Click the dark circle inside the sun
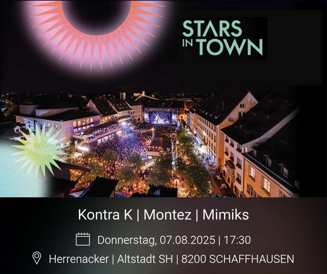The image size is (327, 274). (96, 16)
